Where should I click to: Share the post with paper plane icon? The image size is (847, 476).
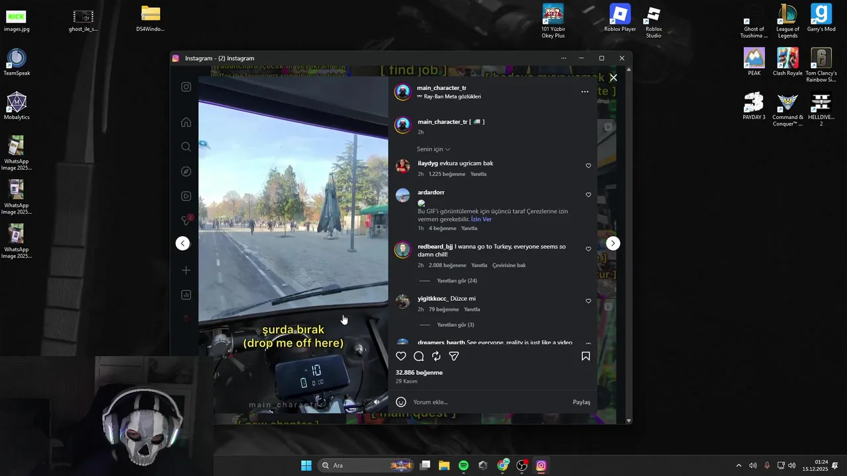[454, 356]
